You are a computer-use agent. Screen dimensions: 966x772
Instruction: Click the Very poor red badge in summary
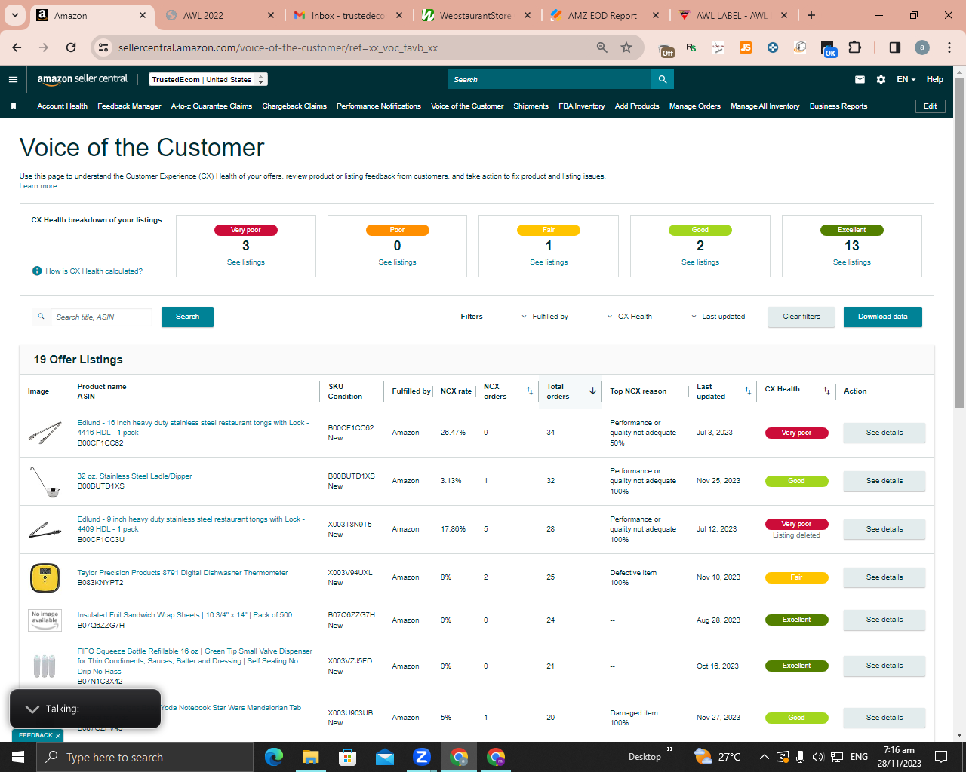coord(246,230)
